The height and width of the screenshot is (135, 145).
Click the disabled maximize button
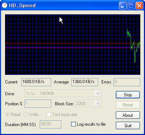click(x=131, y=5)
